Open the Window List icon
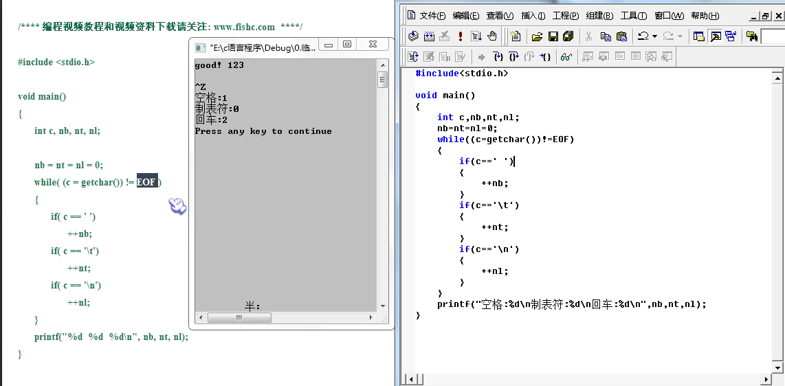Screen dimensions: 785x386 point(731,36)
